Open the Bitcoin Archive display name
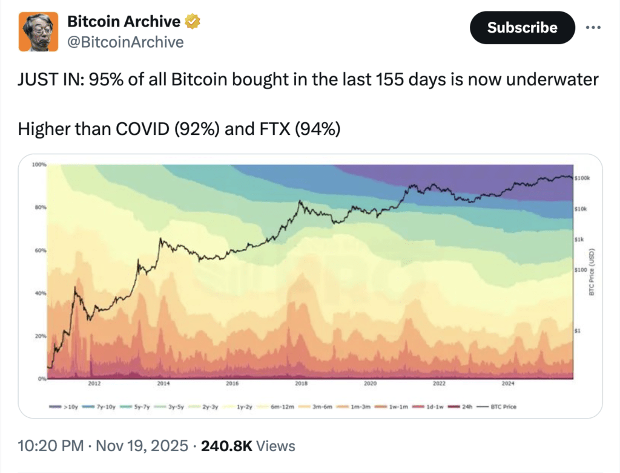The image size is (620, 473). click(124, 22)
